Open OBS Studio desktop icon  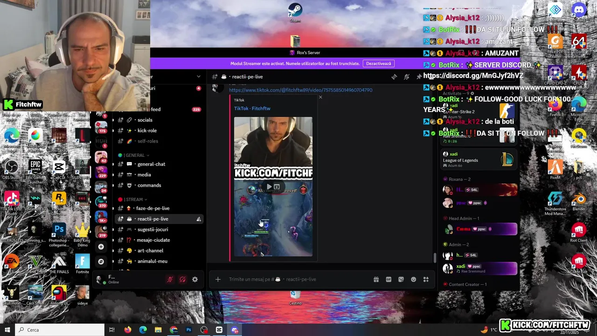(12, 169)
